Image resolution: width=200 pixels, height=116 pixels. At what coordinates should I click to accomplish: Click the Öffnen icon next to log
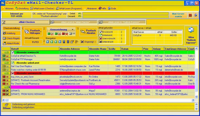pos(6,106)
